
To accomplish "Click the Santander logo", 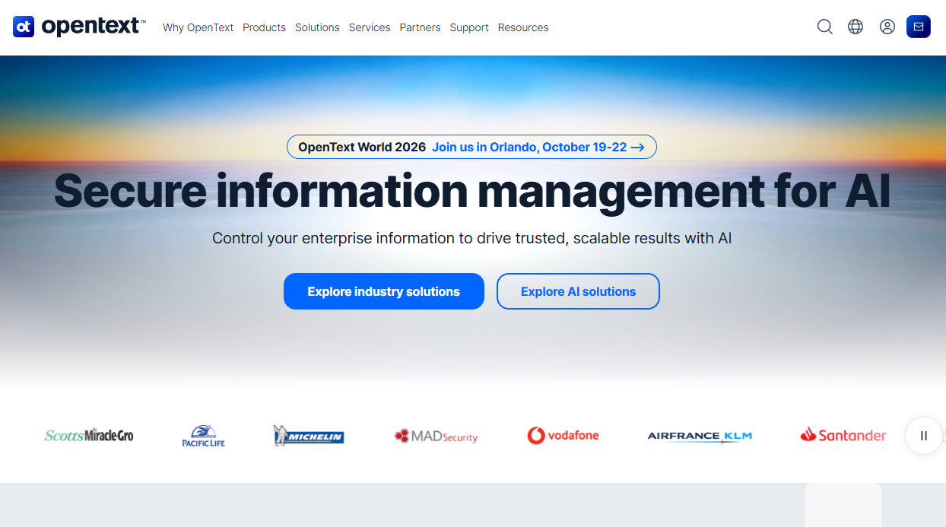I will pyautogui.click(x=843, y=435).
